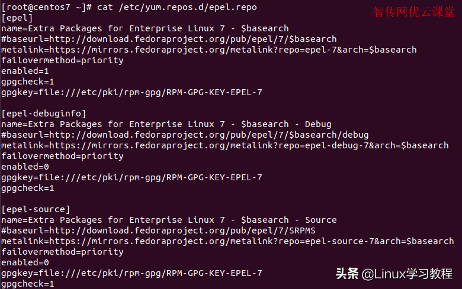
Task: Click the [epel-debuginfo] section header
Action: coord(44,114)
